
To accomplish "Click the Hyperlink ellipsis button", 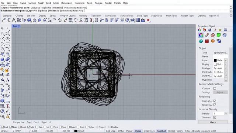I will click(226, 80).
